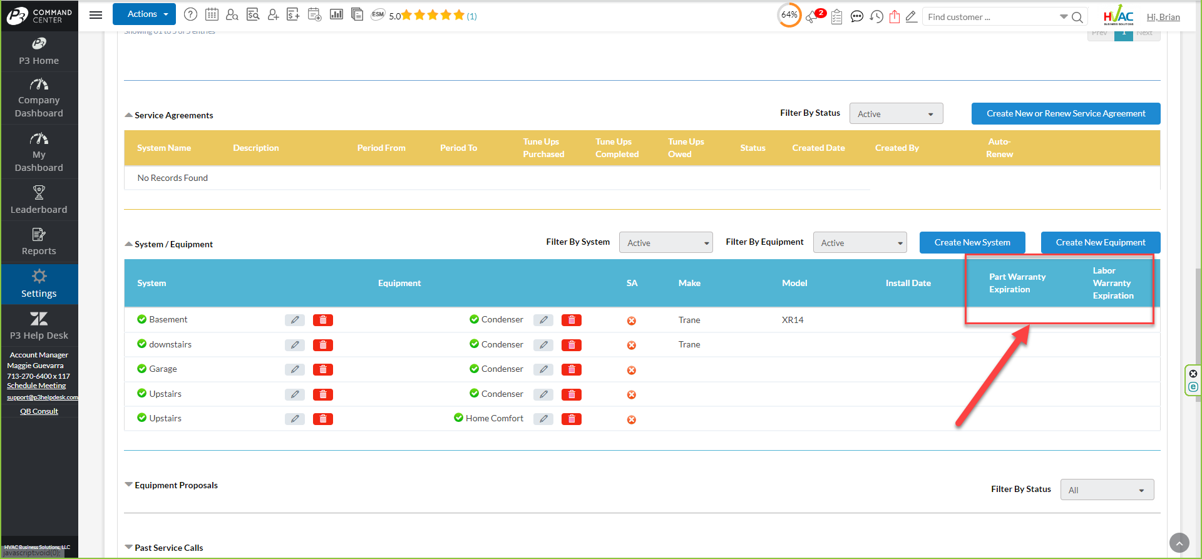Collapse the Service Agreements section
This screenshot has height=559, width=1202.
(128, 115)
